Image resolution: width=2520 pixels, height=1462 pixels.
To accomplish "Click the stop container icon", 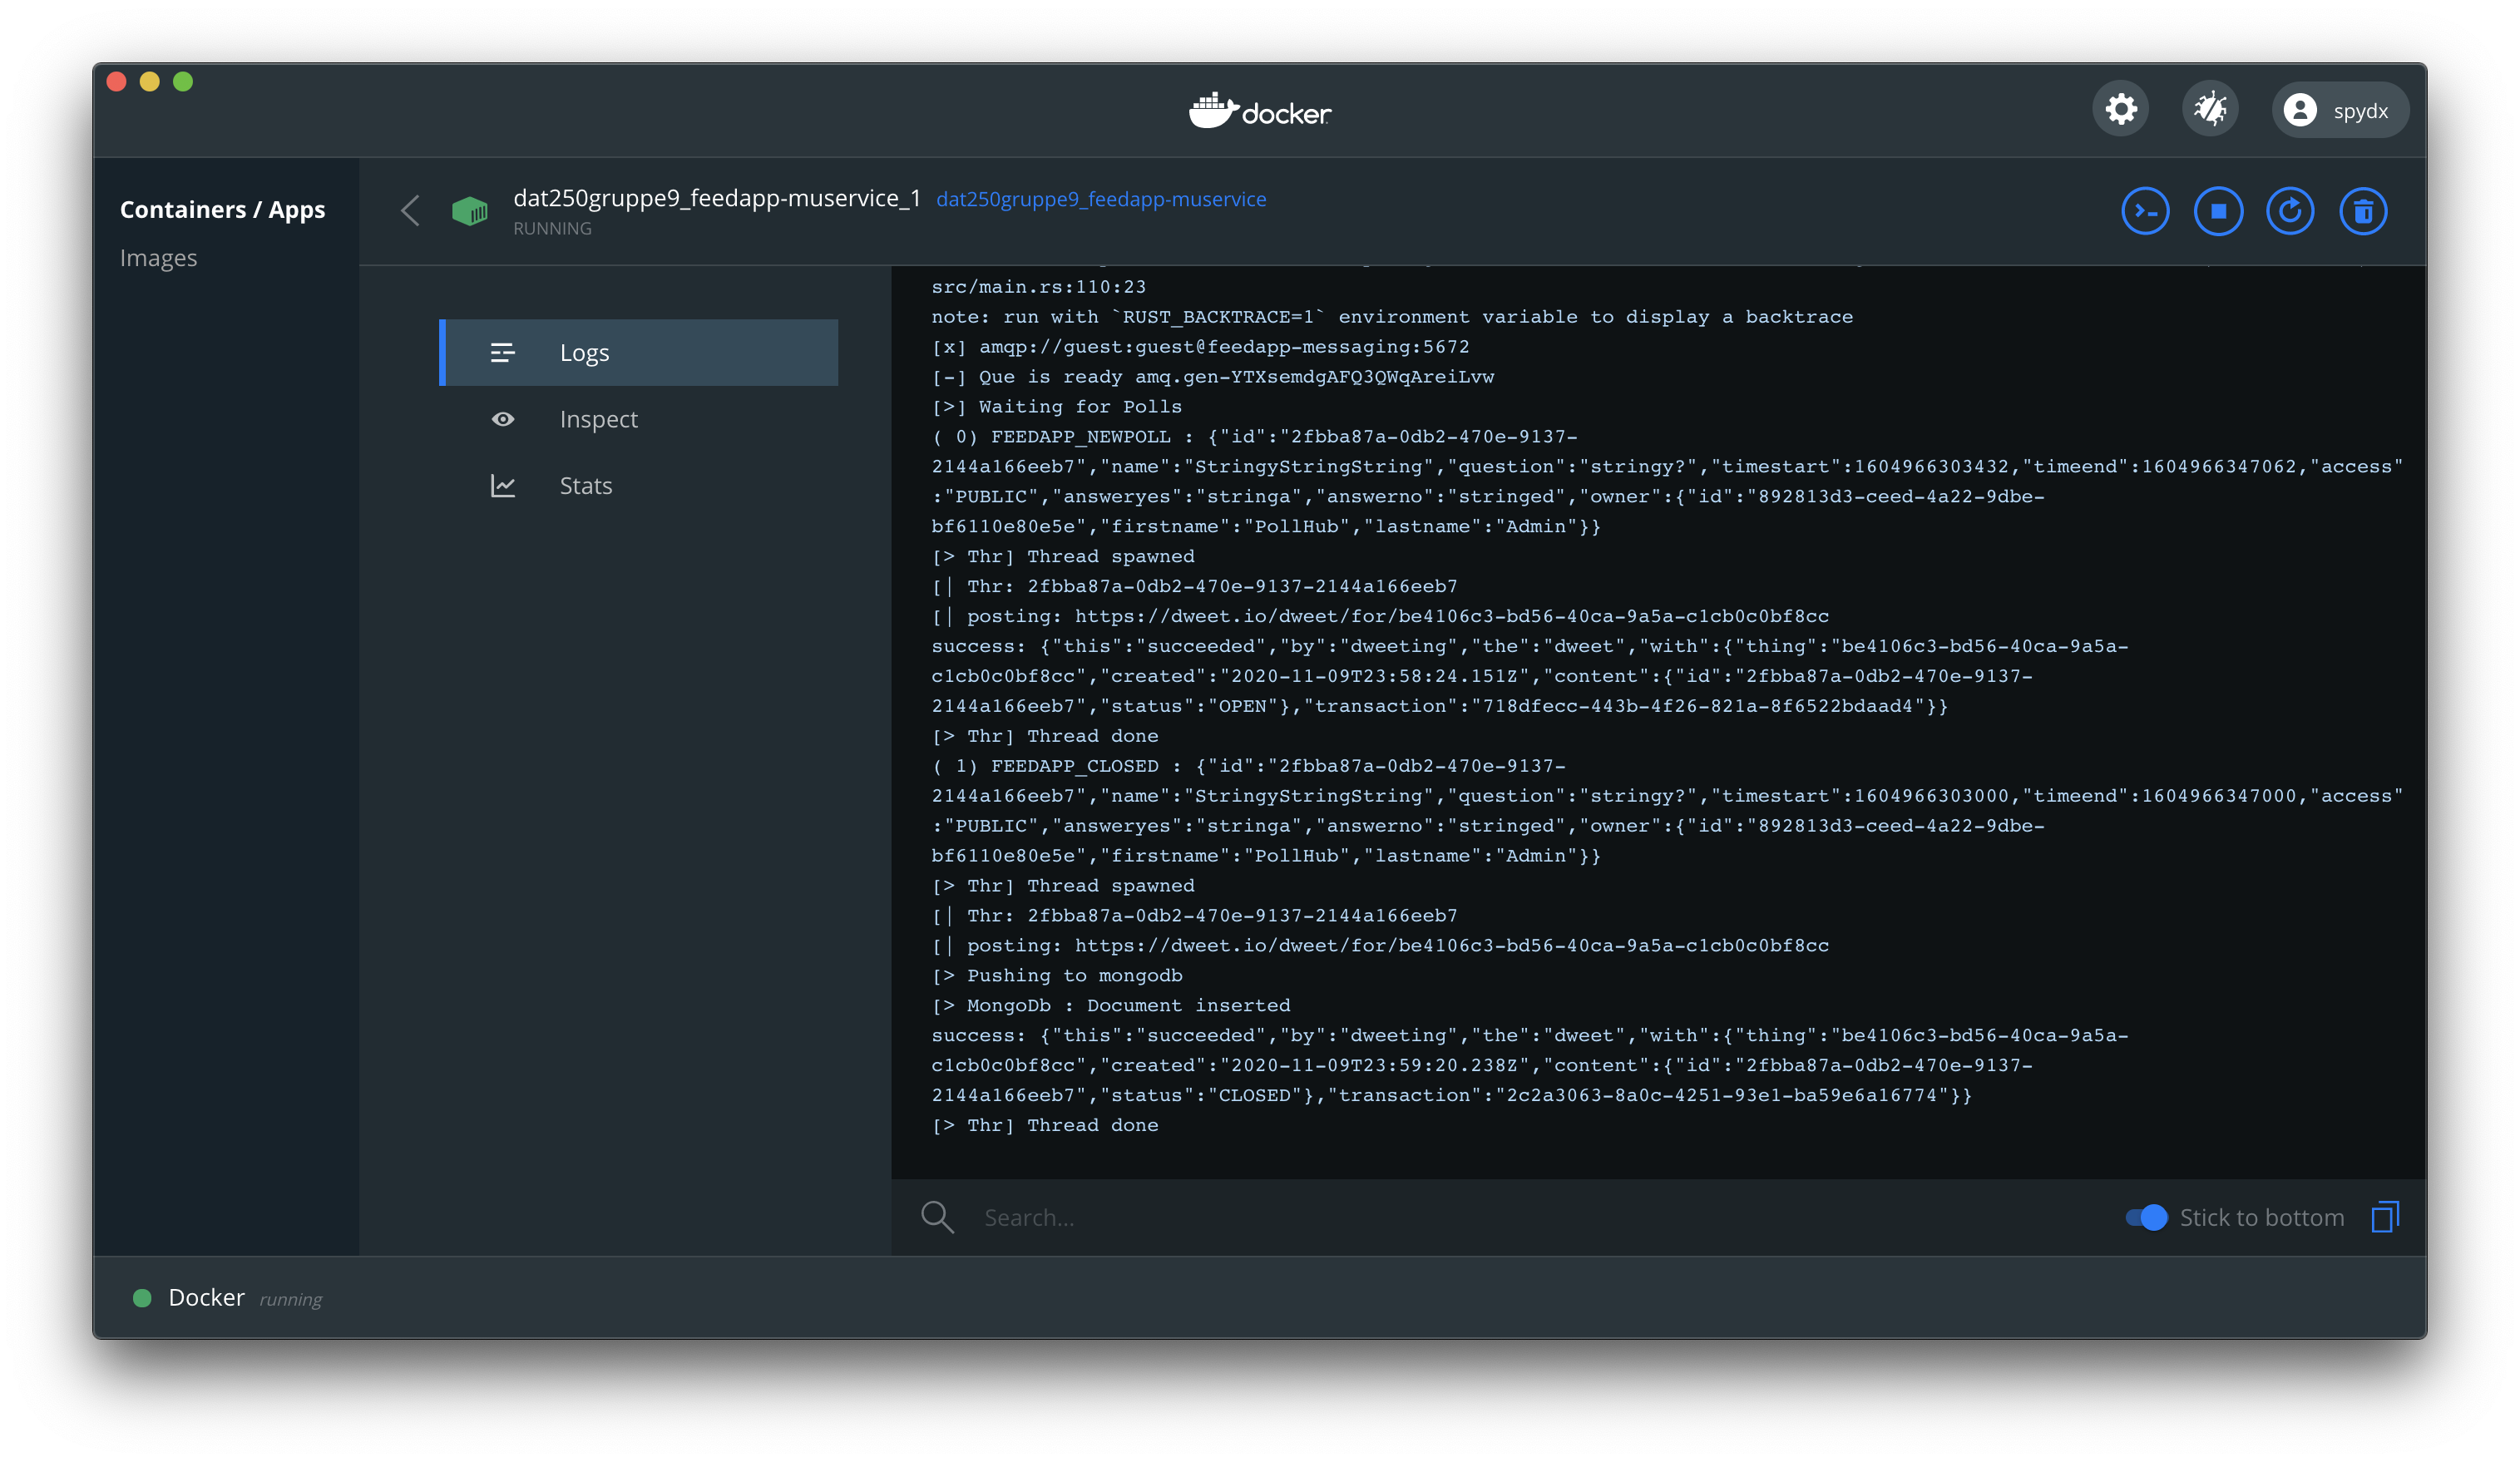I will [x=2219, y=210].
